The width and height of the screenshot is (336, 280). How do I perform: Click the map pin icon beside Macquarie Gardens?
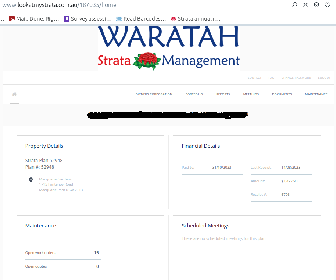point(31,180)
